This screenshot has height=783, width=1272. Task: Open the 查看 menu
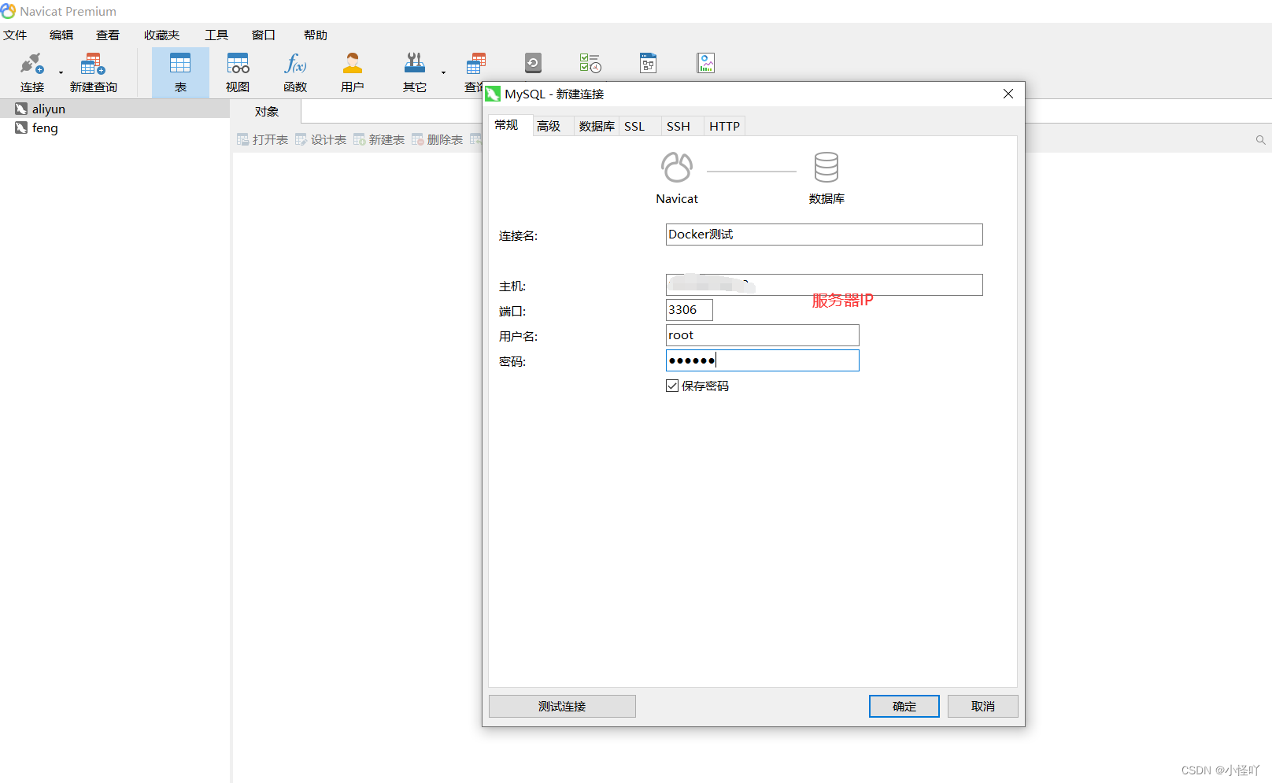pos(108,35)
